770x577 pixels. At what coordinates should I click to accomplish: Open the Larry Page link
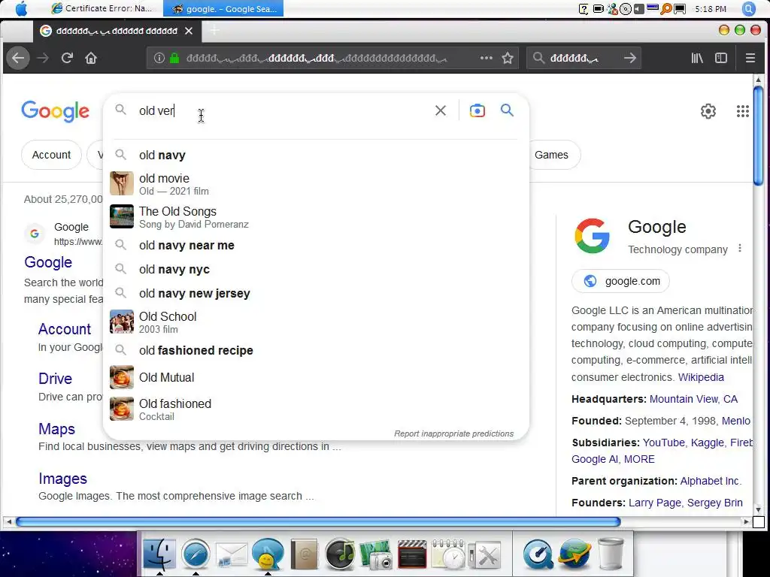click(655, 503)
